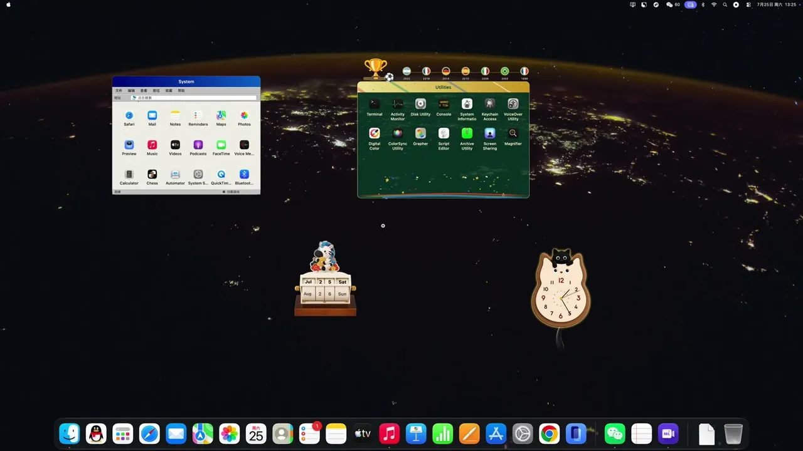Image resolution: width=803 pixels, height=451 pixels.
Task: Open the 帮助 menu in System window
Action: tap(181, 91)
